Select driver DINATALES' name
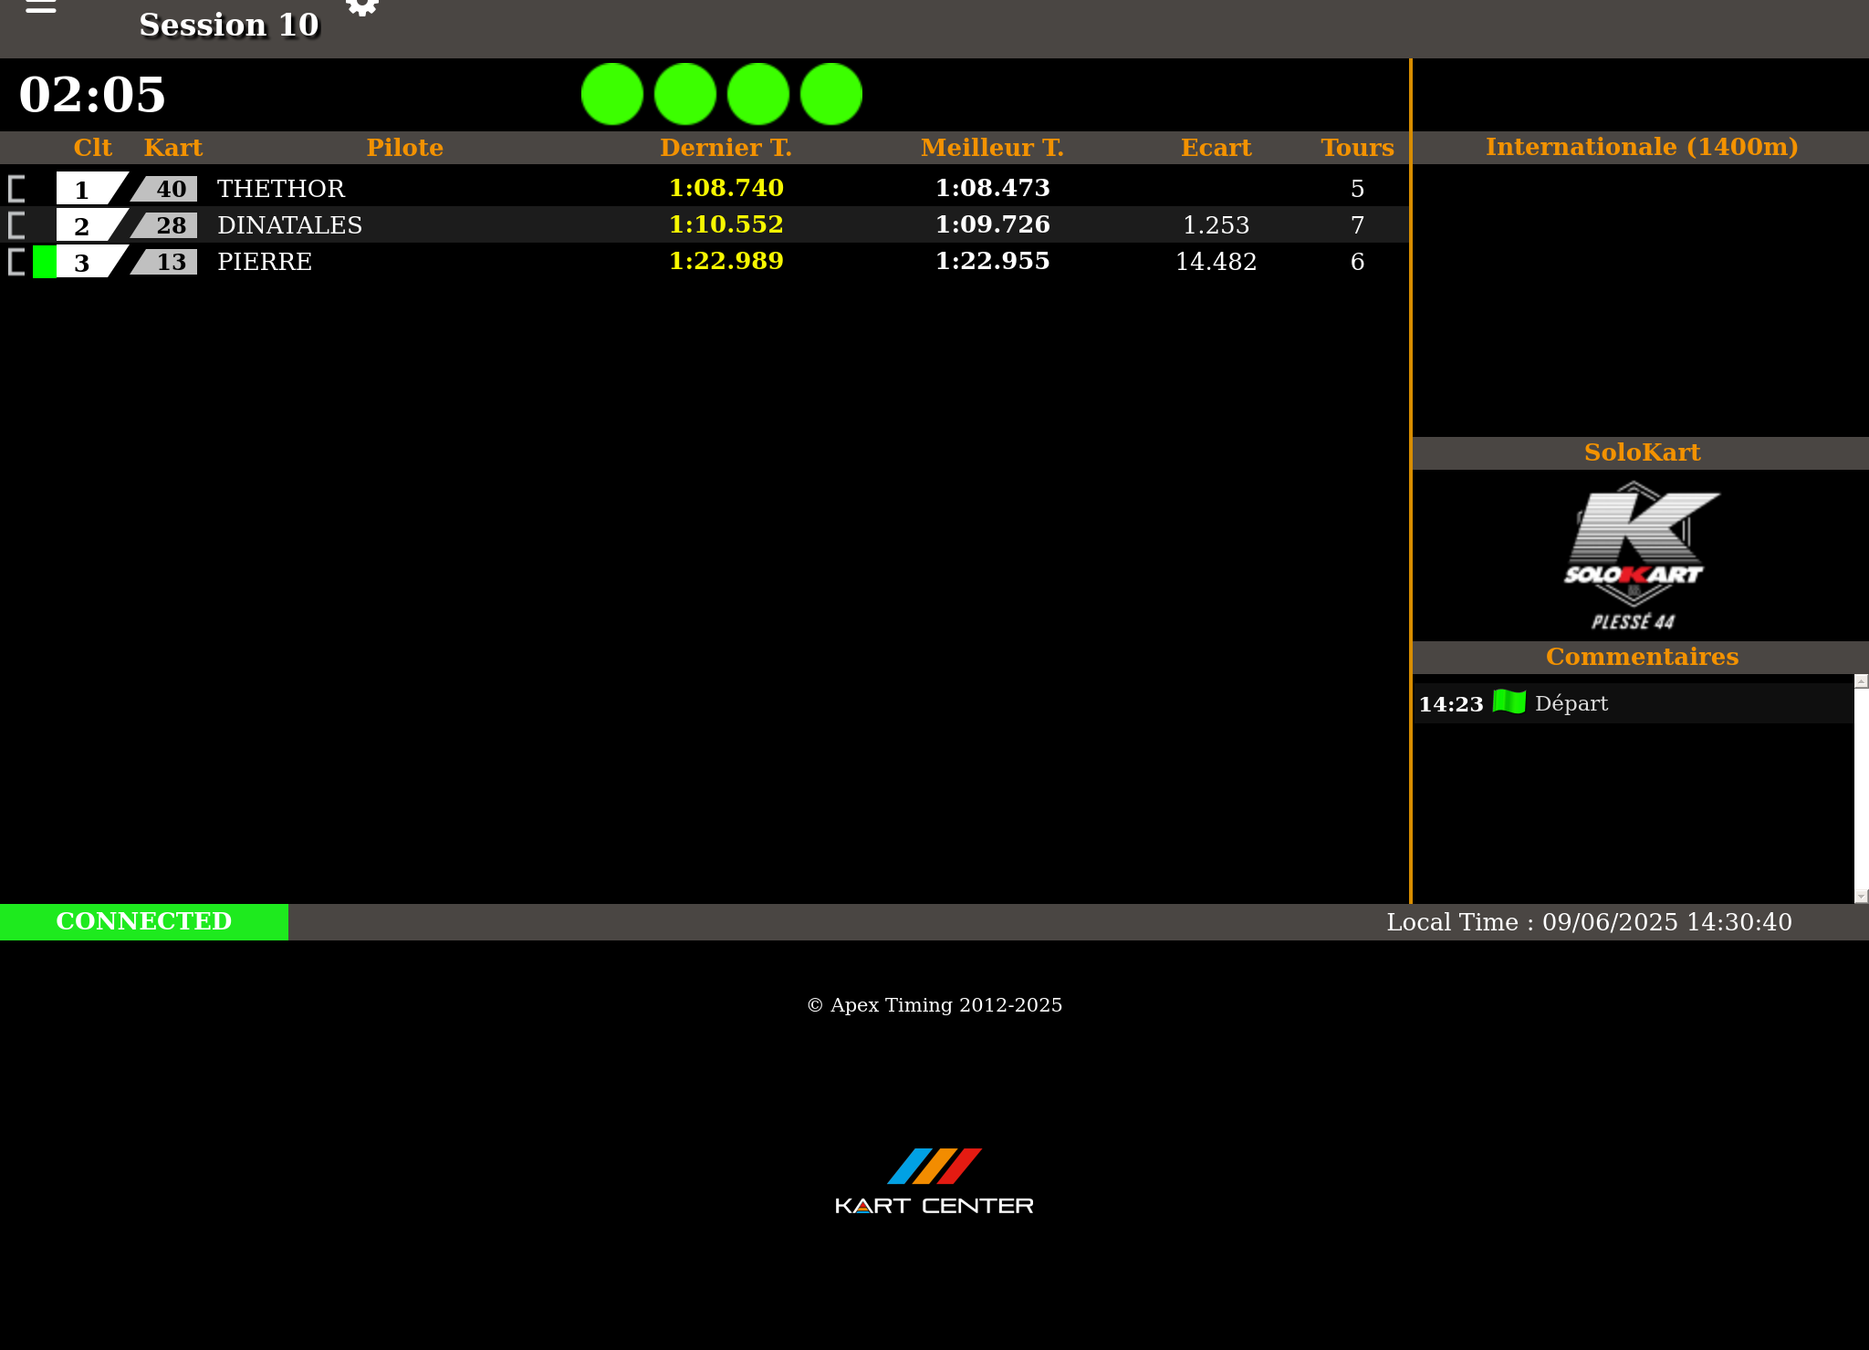Screen dimensions: 1869x1350 click(289, 225)
